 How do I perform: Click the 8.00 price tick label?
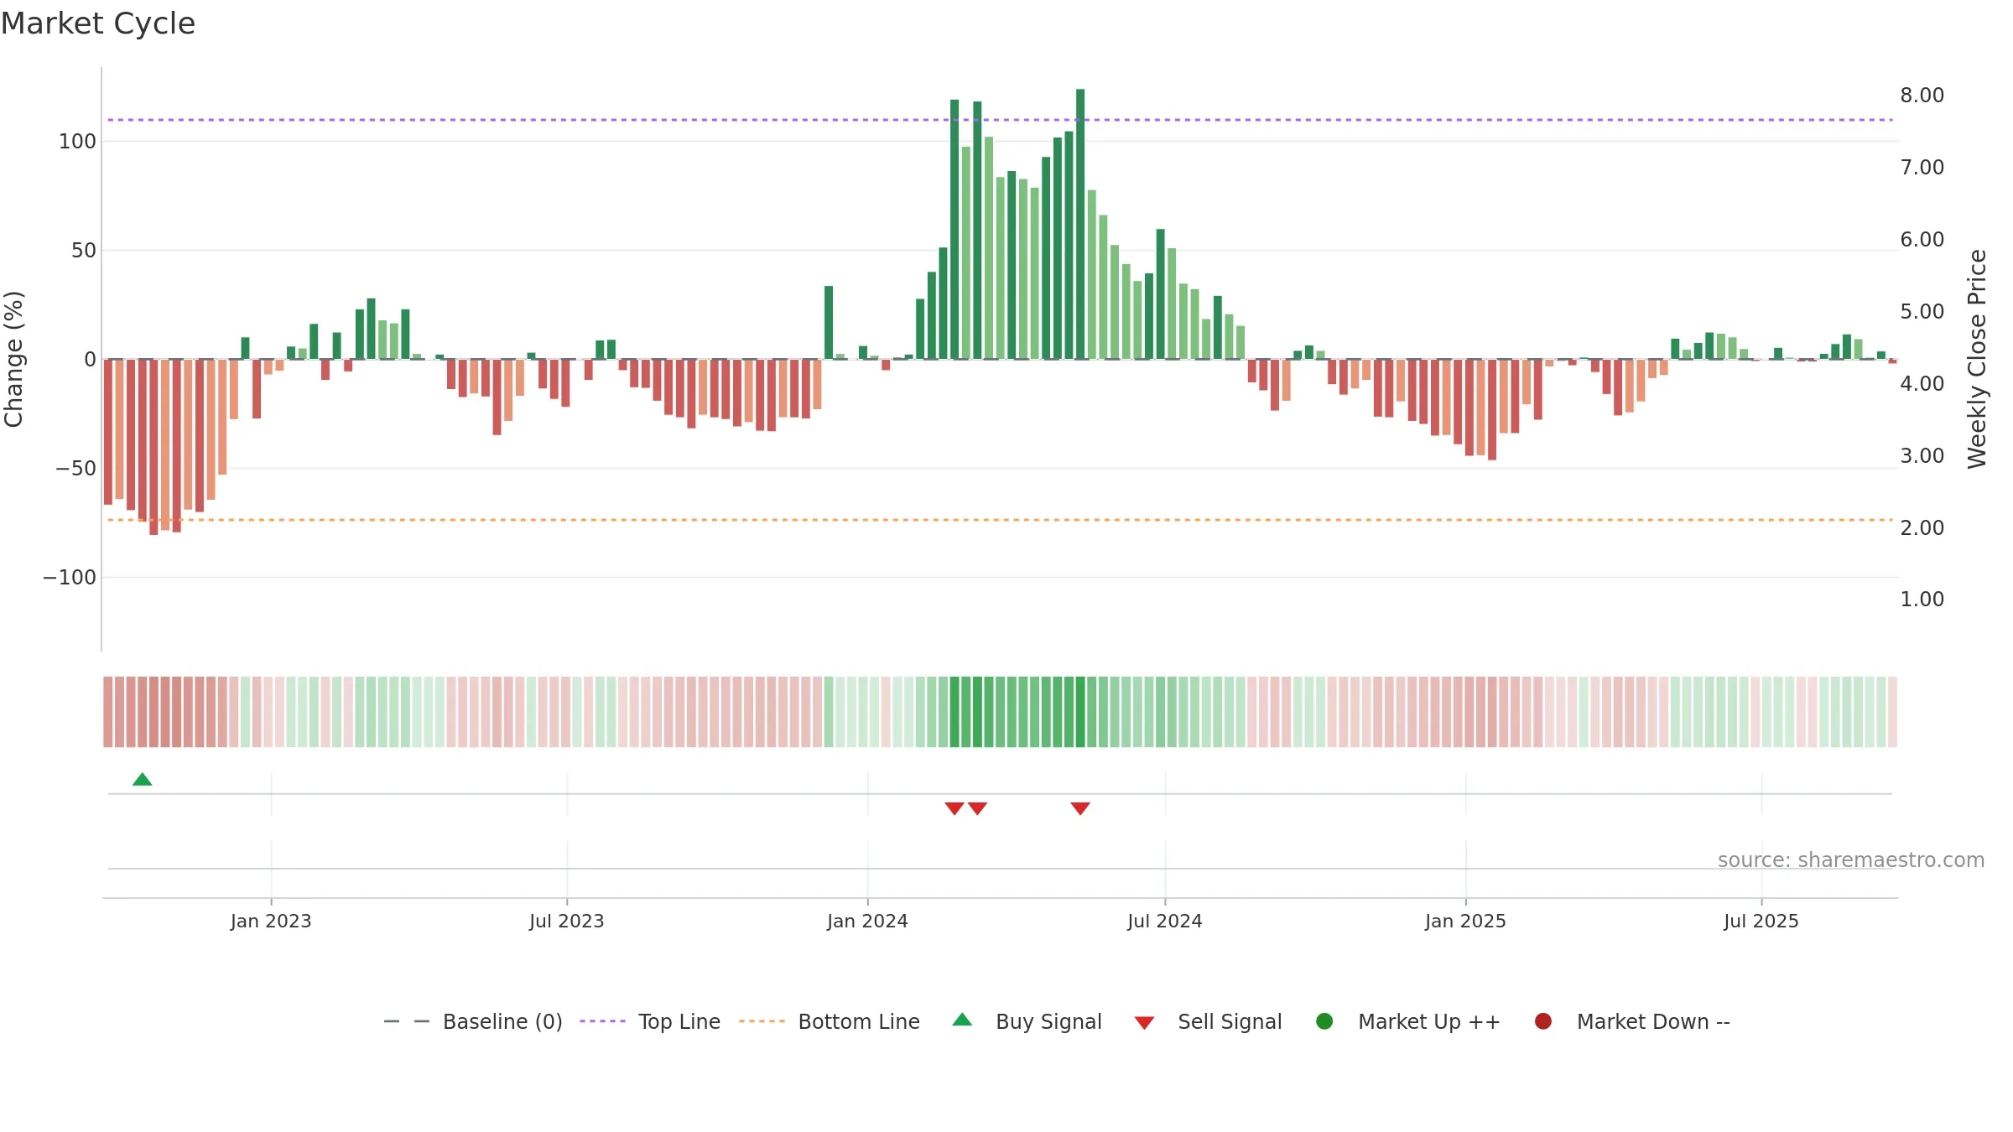(1922, 95)
